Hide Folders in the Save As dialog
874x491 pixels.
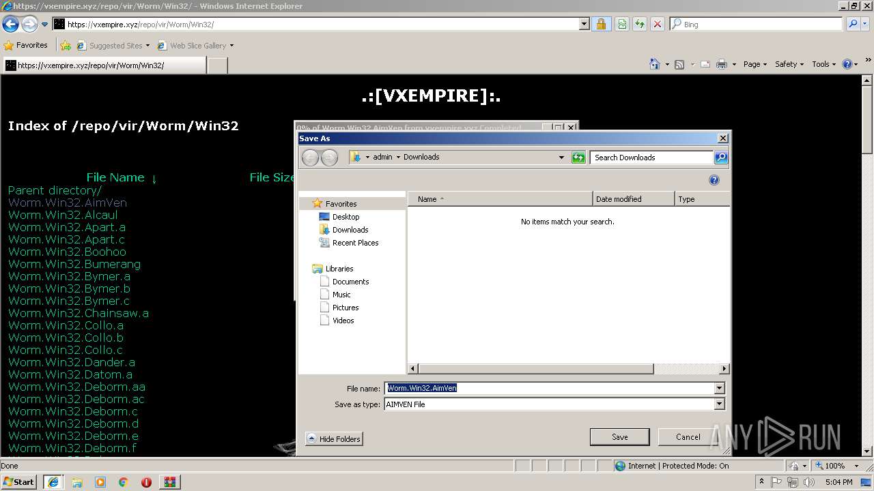[334, 438]
